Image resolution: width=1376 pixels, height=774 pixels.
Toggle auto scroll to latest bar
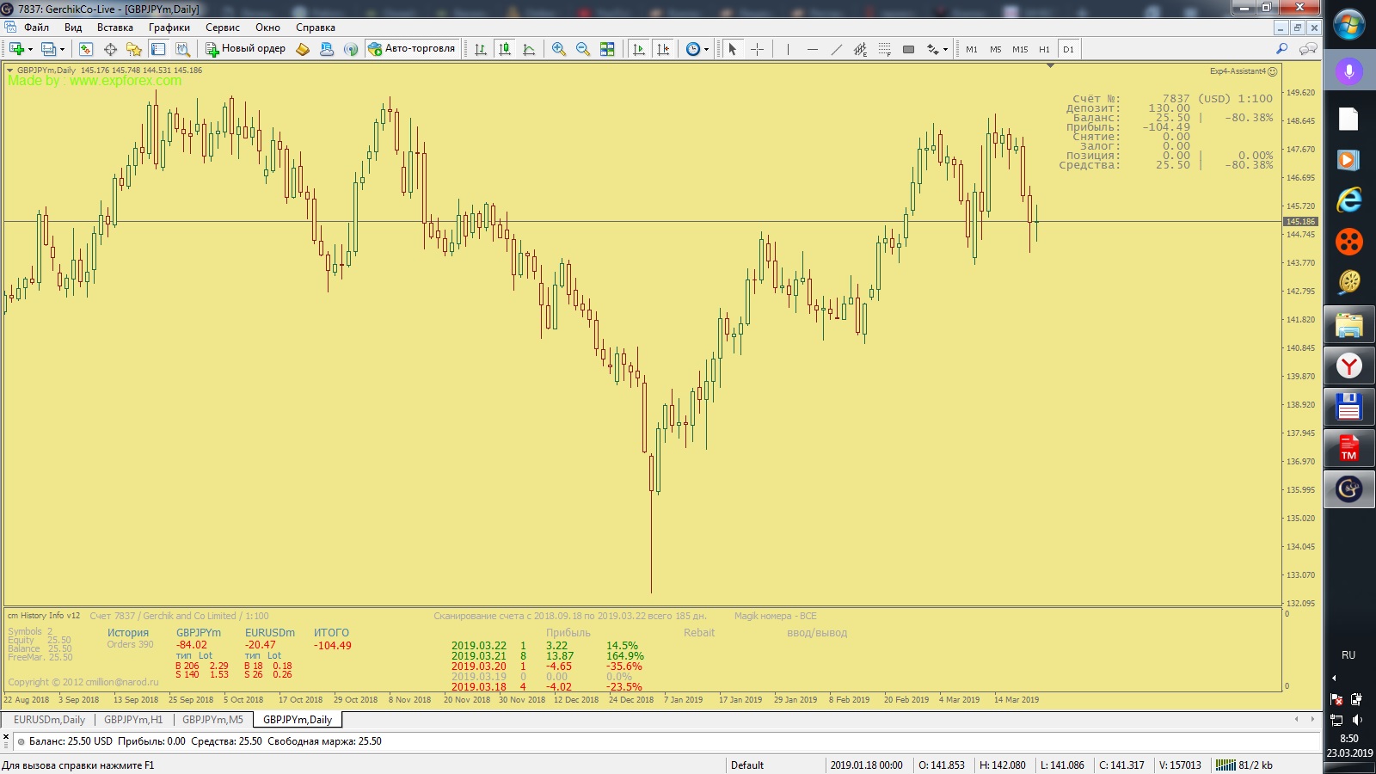[638, 49]
